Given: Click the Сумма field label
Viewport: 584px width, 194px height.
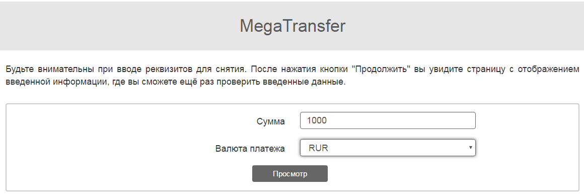Looking at the screenshot, I should (x=271, y=121).
